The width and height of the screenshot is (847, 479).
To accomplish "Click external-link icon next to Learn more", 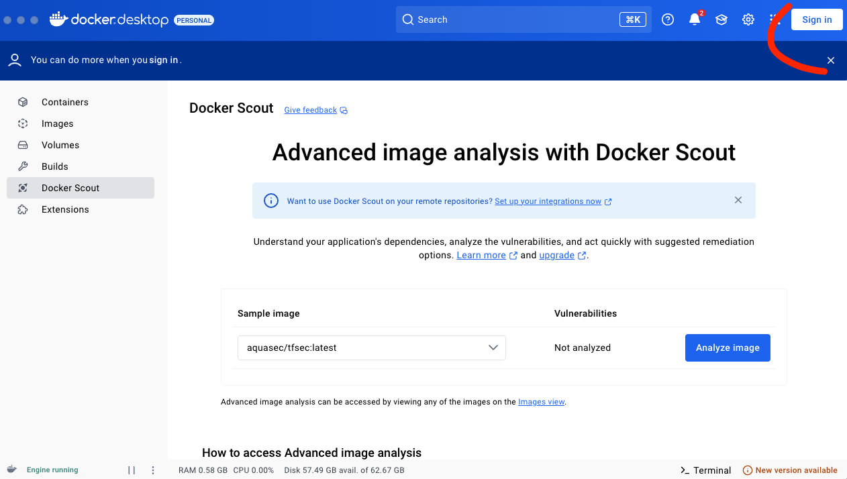I will (513, 256).
